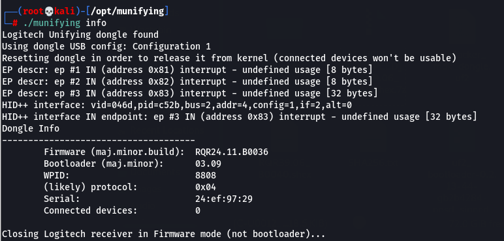The width and height of the screenshot is (504, 241).
Task: Click the red root username in the prompt
Action: click(x=33, y=12)
